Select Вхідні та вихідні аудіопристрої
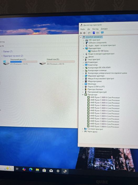 tap(101, 54)
